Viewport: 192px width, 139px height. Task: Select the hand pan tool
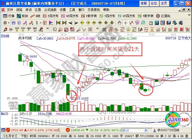pyautogui.click(x=119, y=23)
